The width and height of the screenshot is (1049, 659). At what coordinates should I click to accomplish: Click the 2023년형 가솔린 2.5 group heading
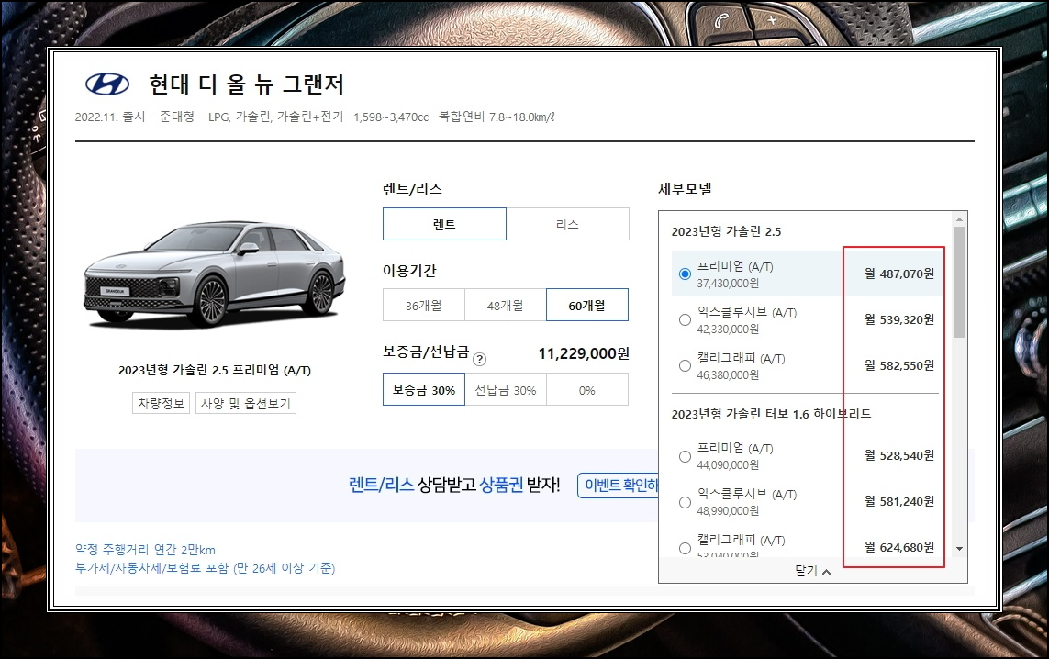[727, 231]
